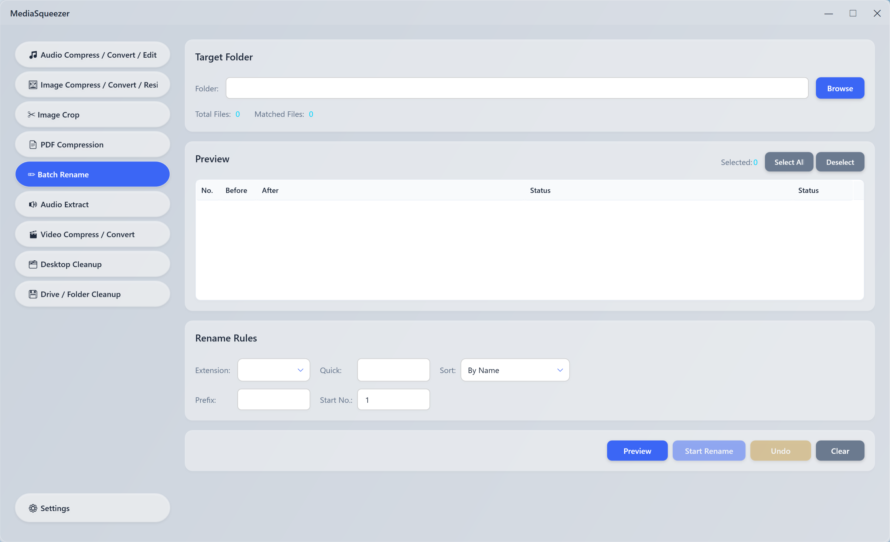This screenshot has height=542, width=890.
Task: Open the Sort dropdown showing By Name
Action: (514, 370)
